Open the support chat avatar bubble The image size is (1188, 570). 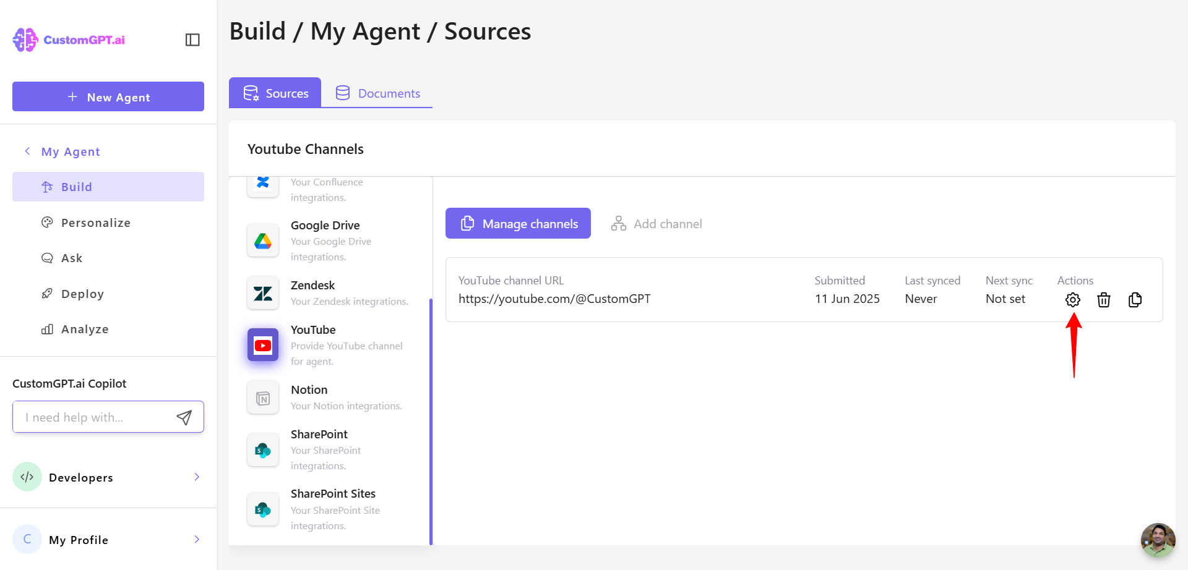coord(1158,540)
